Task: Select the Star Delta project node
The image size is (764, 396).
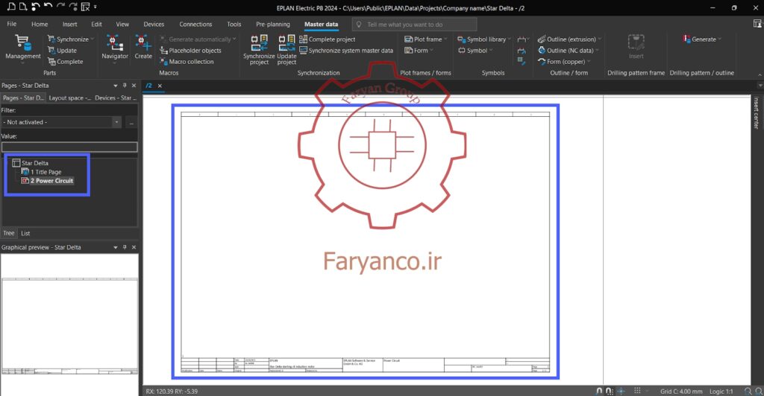Action: [x=34, y=163]
